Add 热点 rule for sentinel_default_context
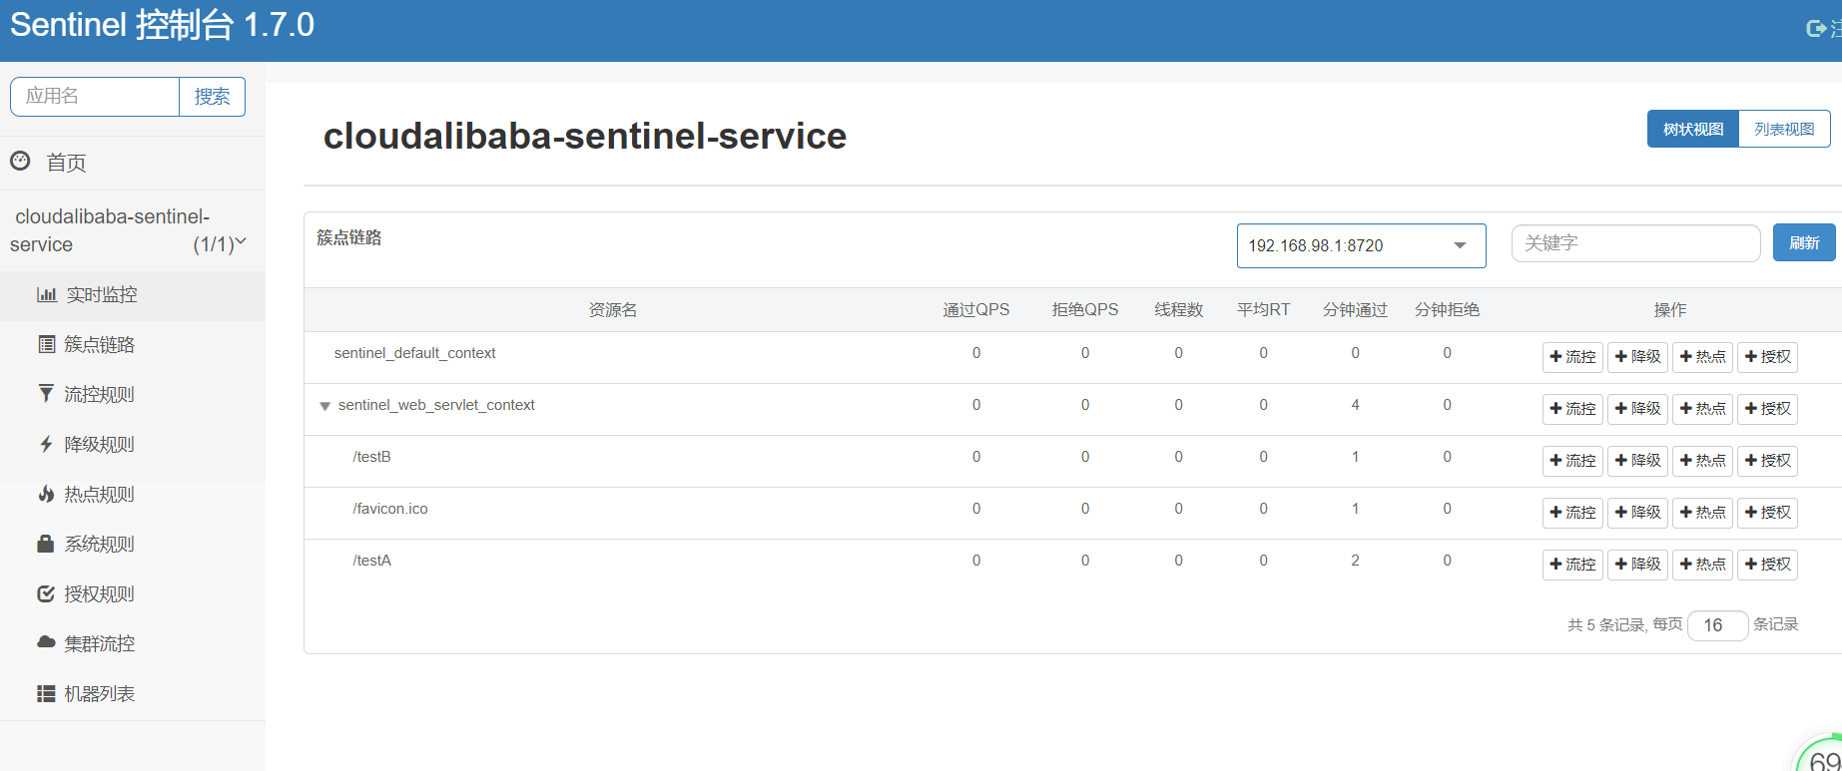The image size is (1842, 771). (1702, 357)
